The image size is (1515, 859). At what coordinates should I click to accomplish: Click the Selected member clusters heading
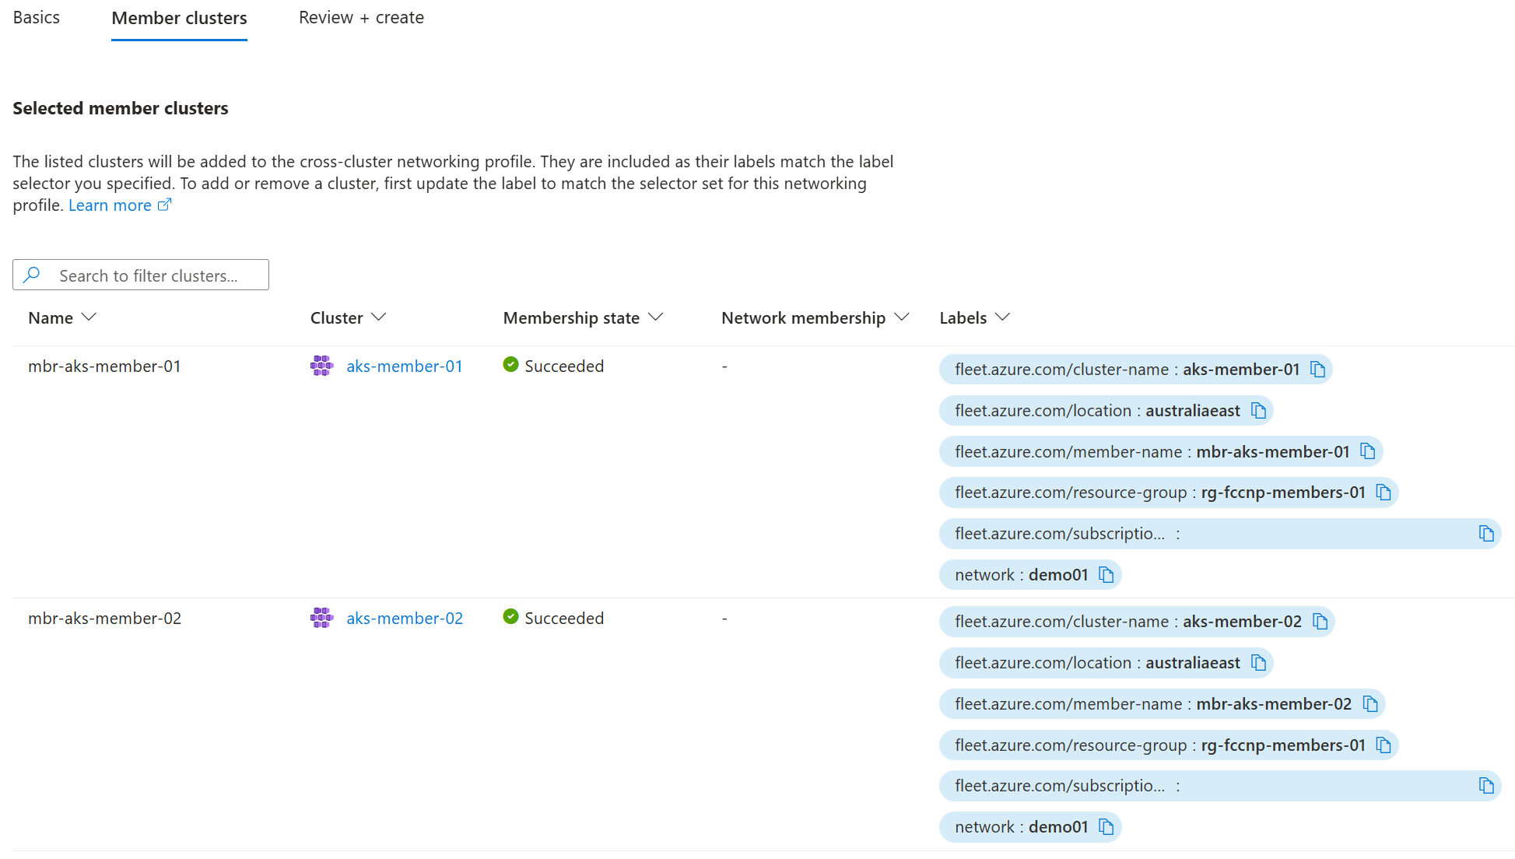pyautogui.click(x=121, y=108)
